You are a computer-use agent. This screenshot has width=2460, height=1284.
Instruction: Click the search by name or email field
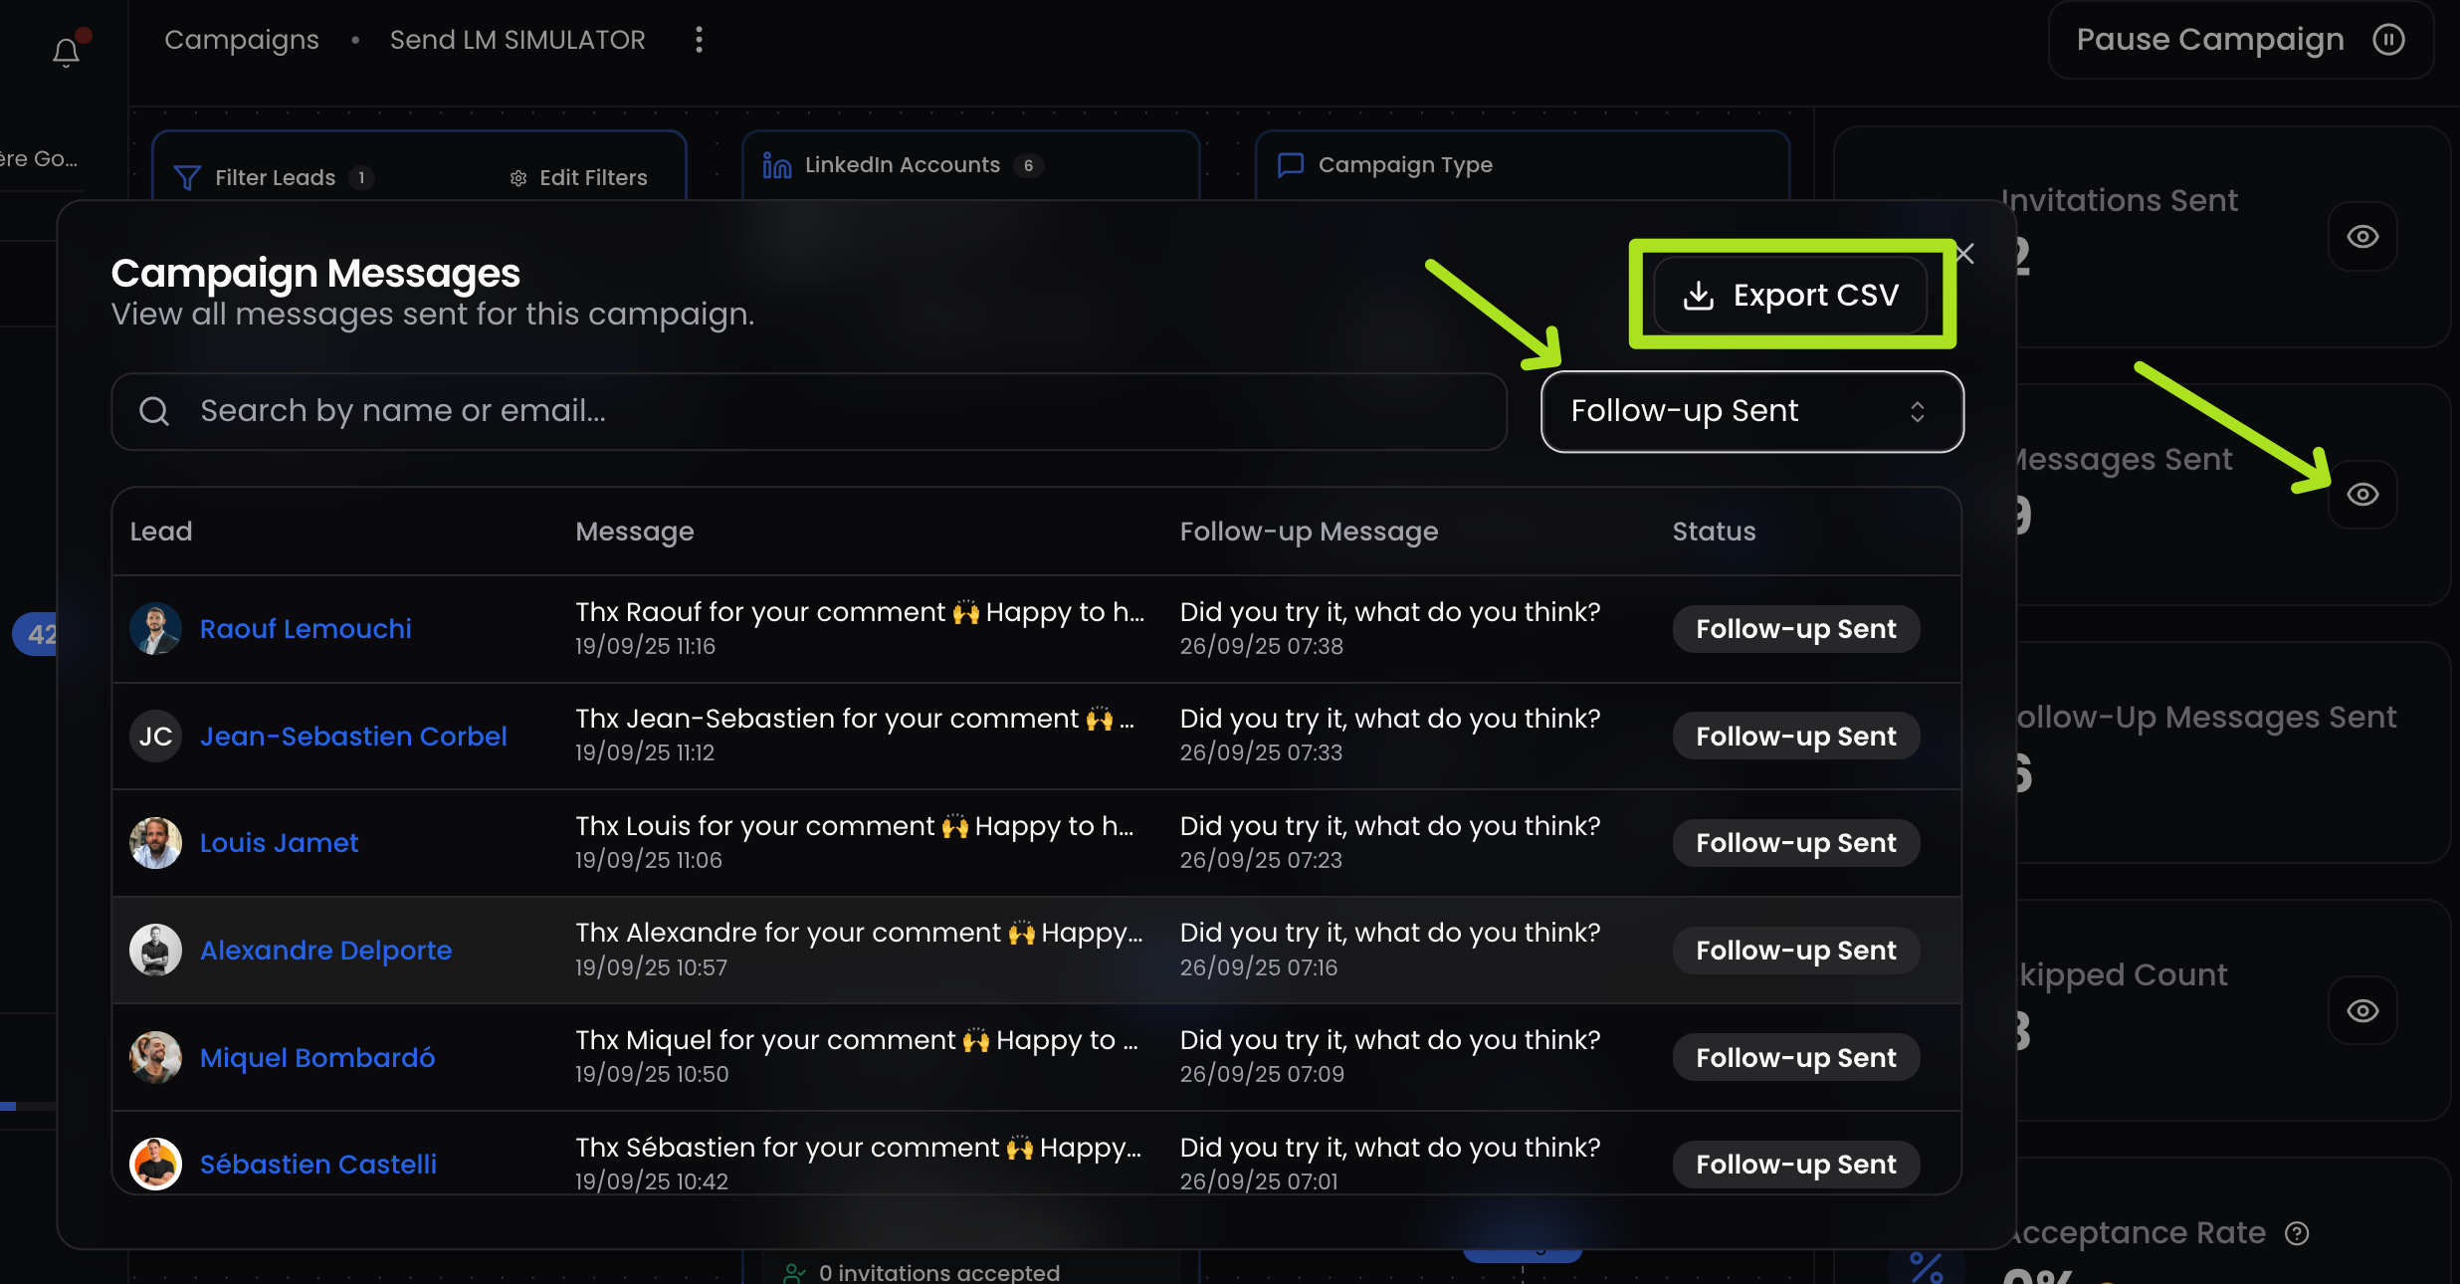tap(809, 411)
